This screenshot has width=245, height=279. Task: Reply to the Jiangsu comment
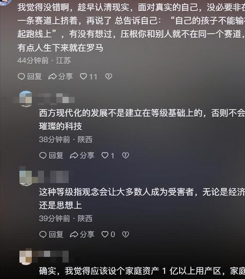pos(30,76)
